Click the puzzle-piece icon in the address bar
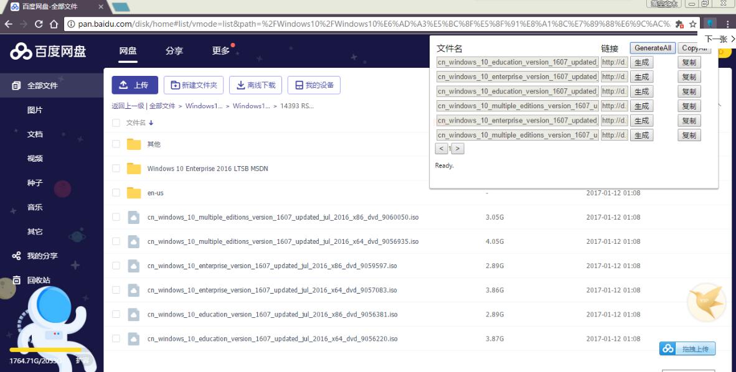This screenshot has height=372, width=736. coord(679,24)
